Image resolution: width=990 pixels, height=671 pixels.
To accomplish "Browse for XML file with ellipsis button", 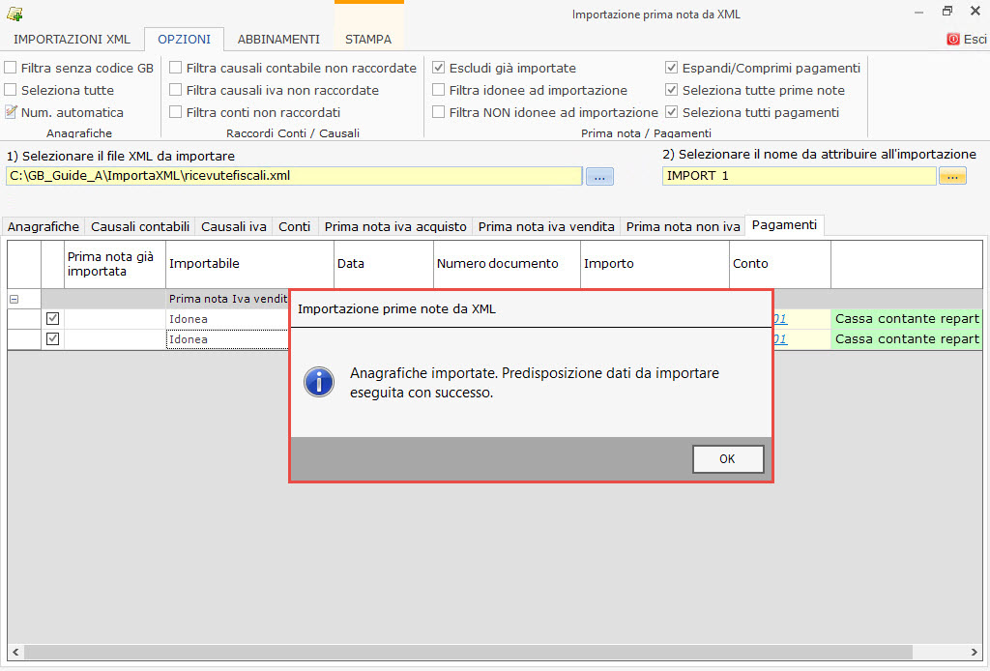I will (x=599, y=176).
